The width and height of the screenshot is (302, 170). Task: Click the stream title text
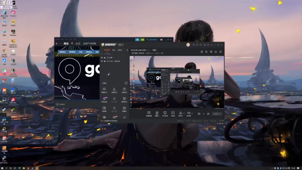140,50
